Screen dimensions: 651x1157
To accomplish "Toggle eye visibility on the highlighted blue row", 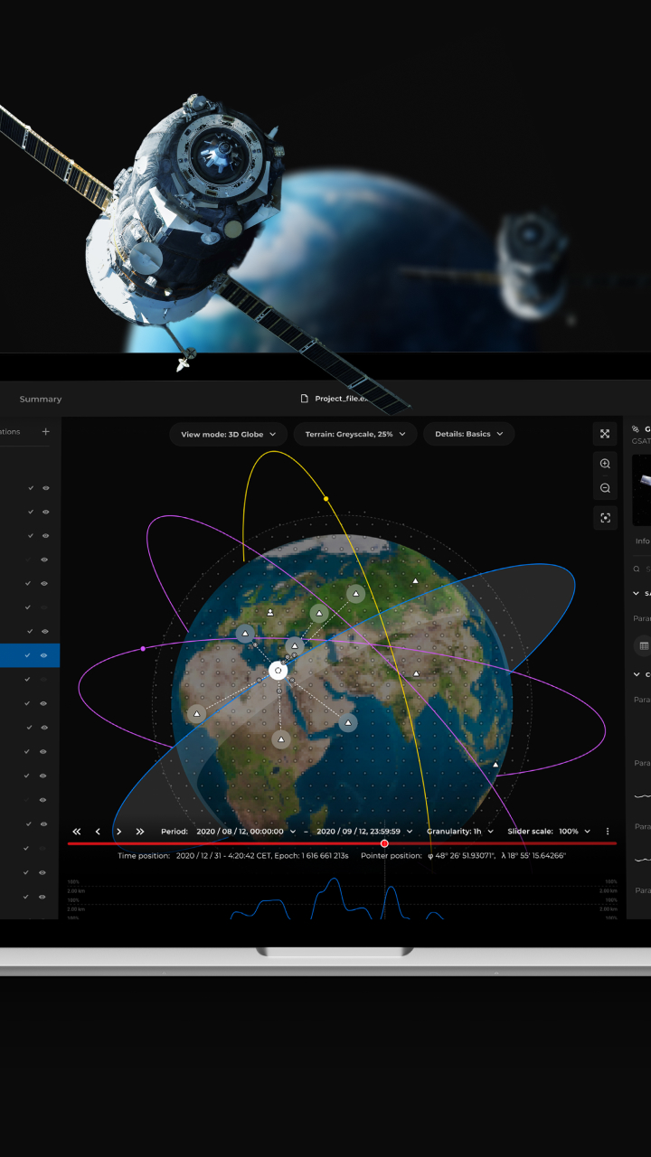I will tap(45, 655).
